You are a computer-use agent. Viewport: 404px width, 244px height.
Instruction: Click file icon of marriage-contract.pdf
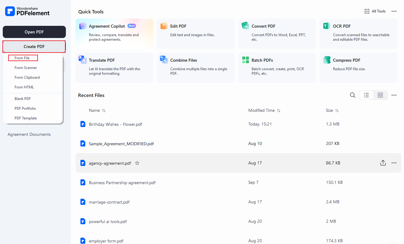[83, 202]
